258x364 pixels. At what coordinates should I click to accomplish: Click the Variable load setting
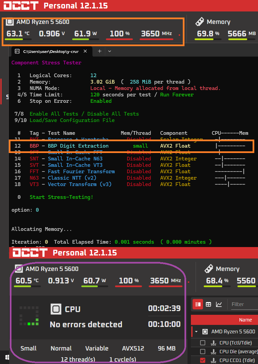[x=97, y=348]
